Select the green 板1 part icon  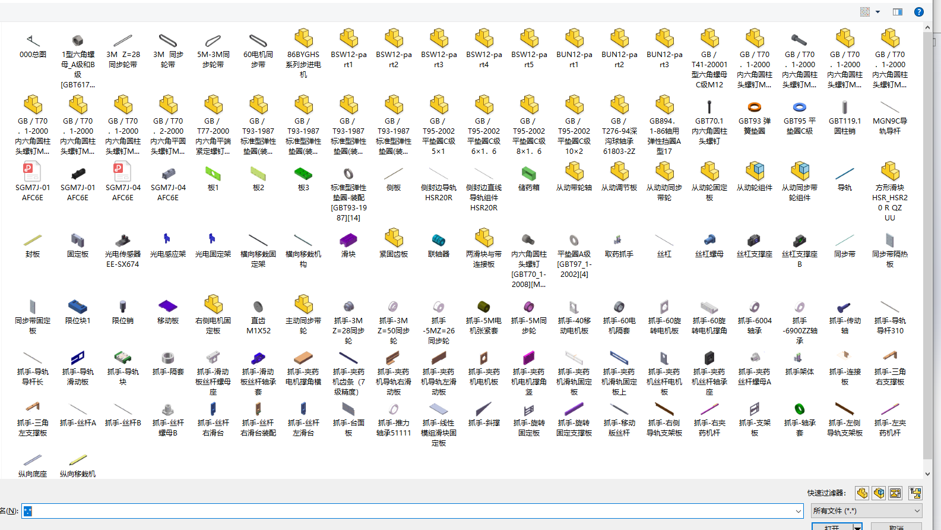pos(213,173)
